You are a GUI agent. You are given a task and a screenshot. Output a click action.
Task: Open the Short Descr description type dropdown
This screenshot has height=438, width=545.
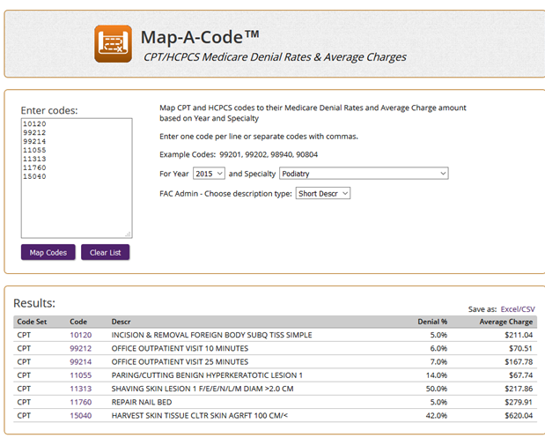pos(323,193)
